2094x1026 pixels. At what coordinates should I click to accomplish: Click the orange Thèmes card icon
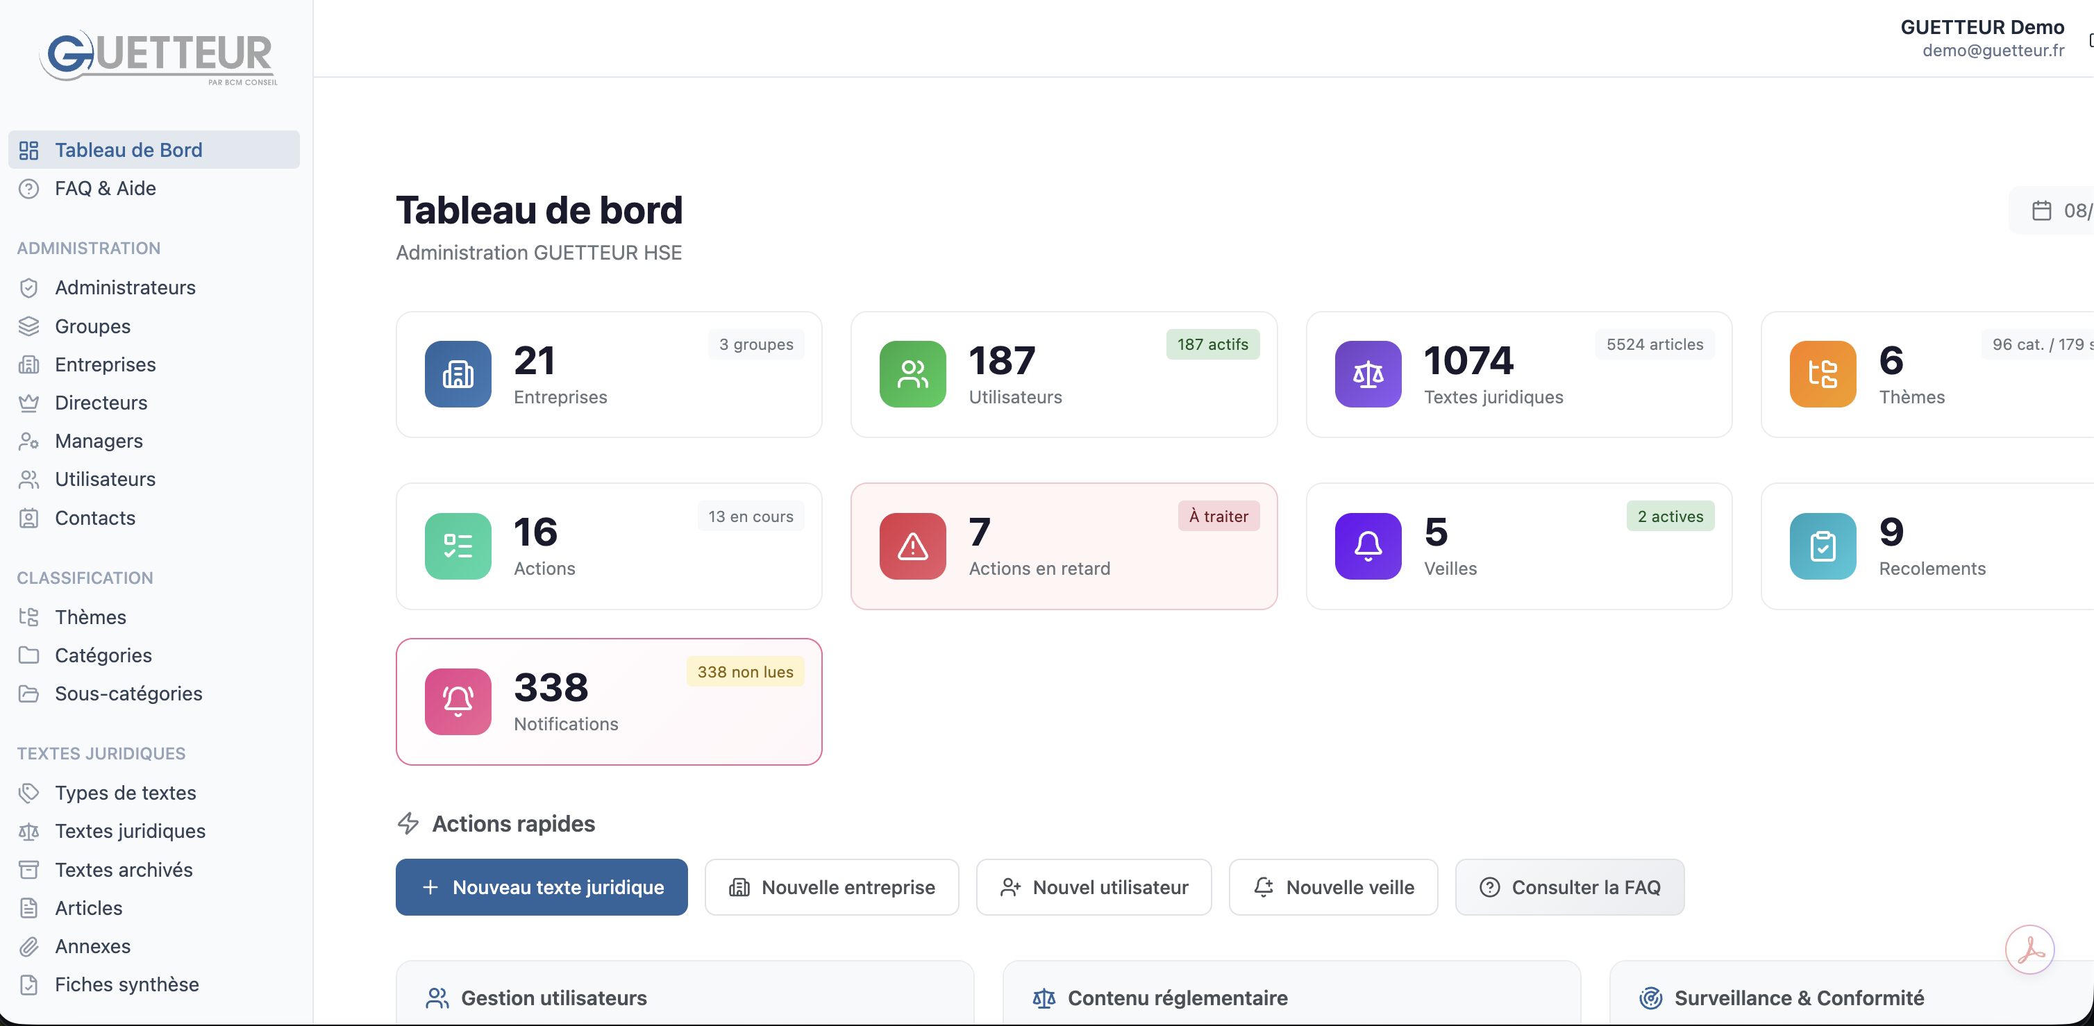1823,374
